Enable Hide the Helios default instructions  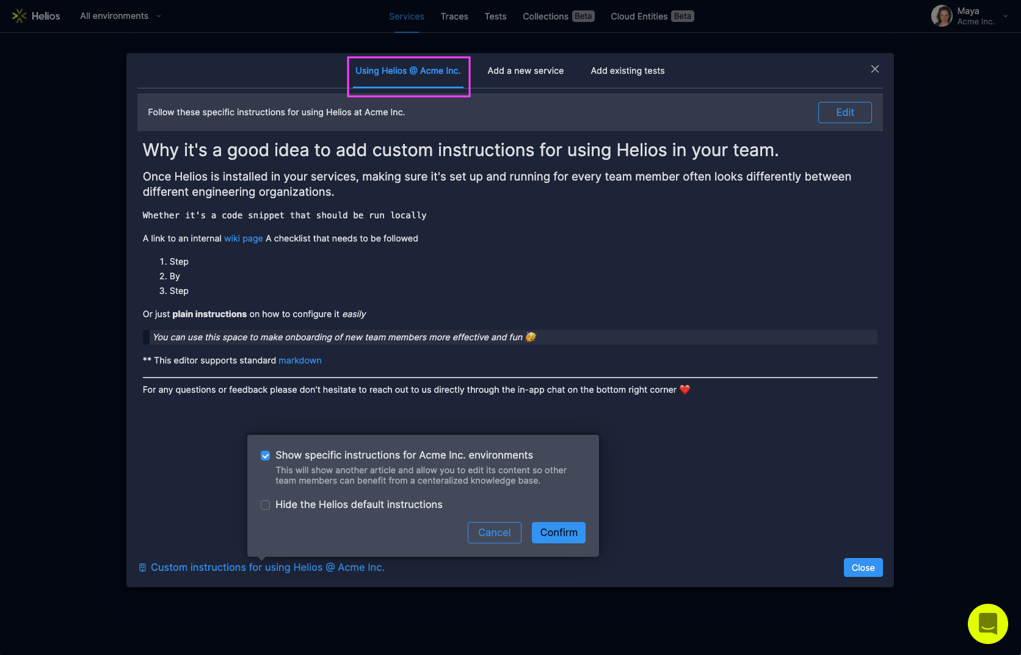265,505
